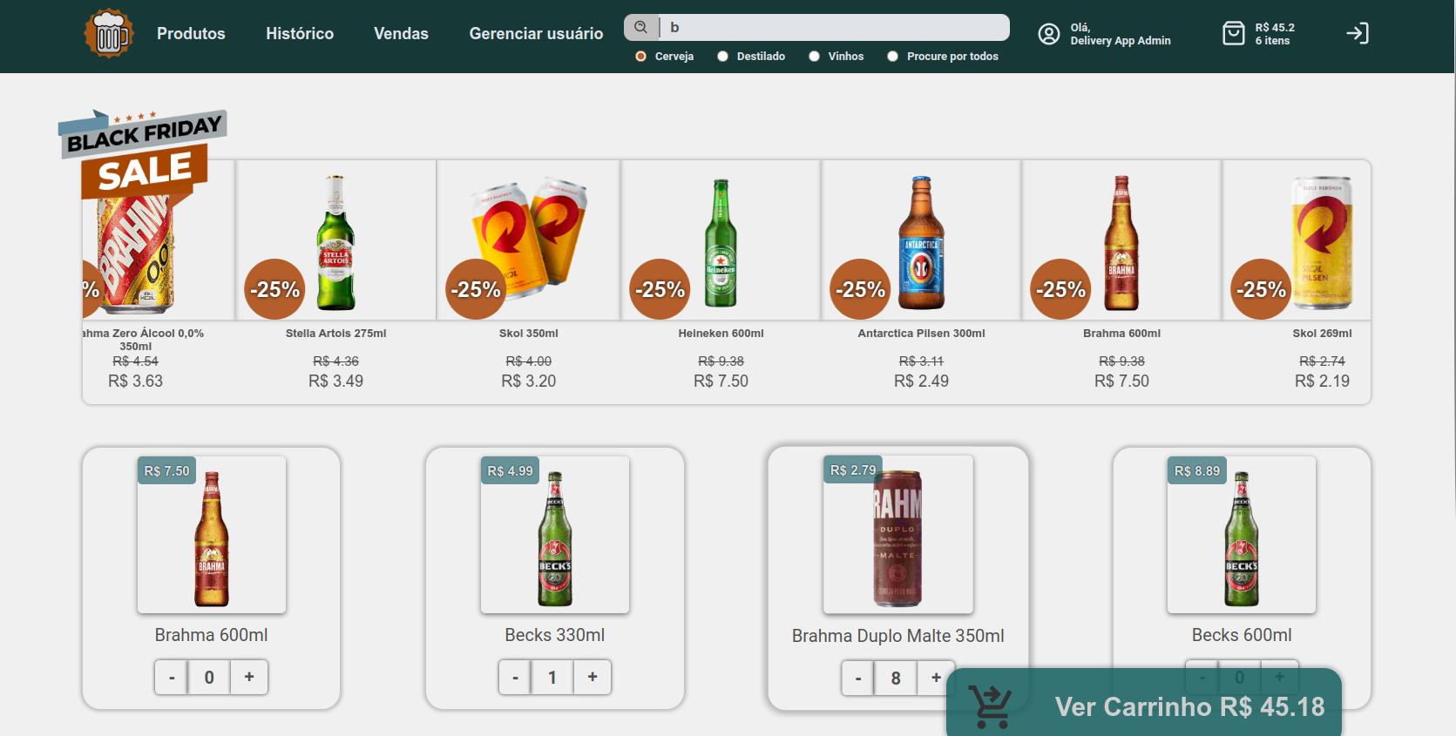Screen dimensions: 1456x736
Task: Click the Becks 600ml product card image
Action: click(1242, 535)
